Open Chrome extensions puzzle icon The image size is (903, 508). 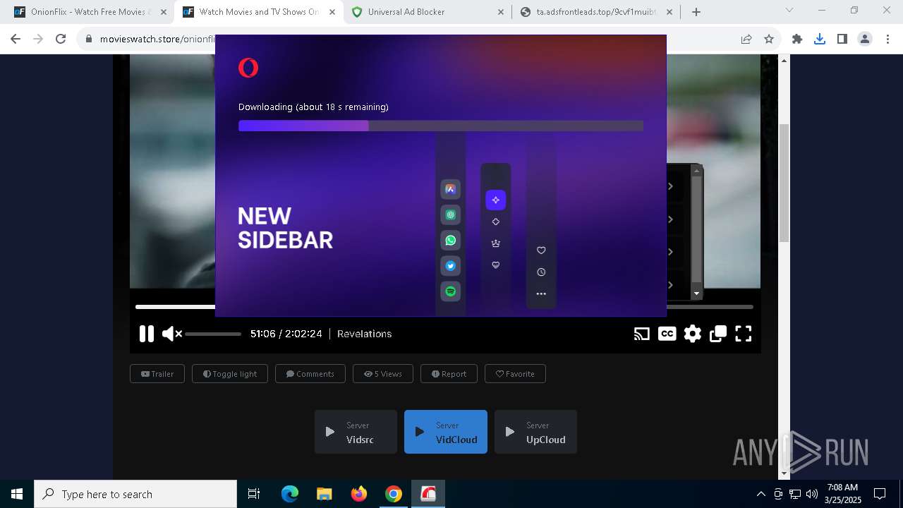[x=797, y=40]
